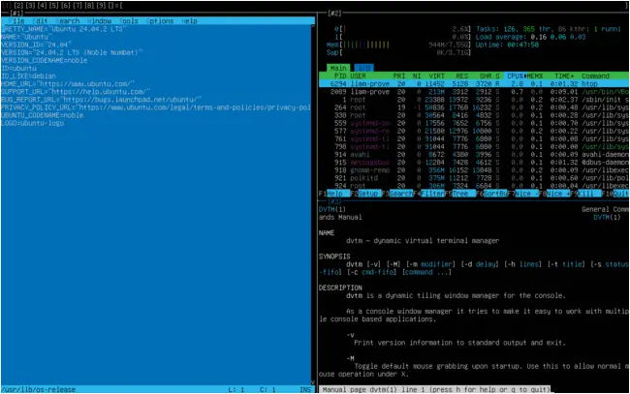
Task: Click the Swp usage meter in htop
Action: pos(398,52)
